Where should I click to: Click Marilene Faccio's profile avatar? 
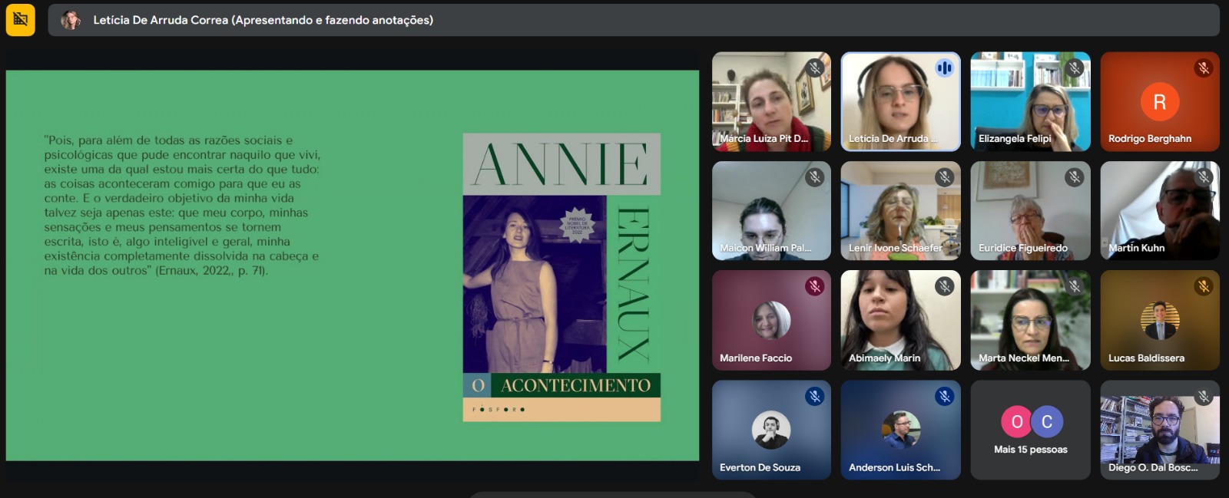770,320
